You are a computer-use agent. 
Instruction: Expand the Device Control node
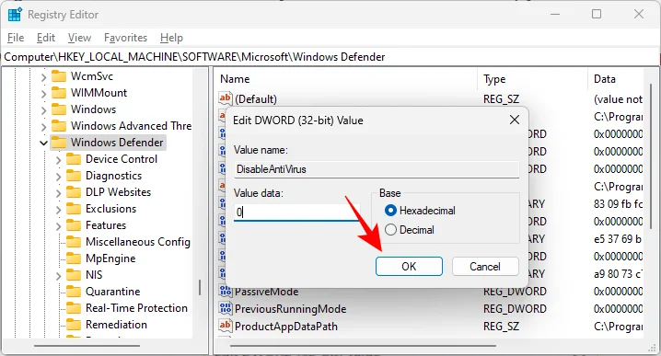point(58,160)
